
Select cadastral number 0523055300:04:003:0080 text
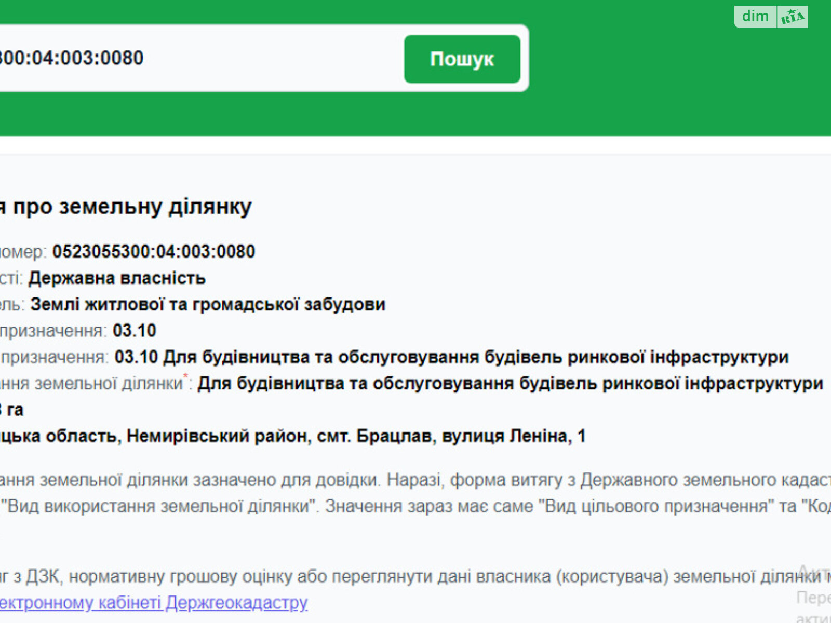(154, 252)
